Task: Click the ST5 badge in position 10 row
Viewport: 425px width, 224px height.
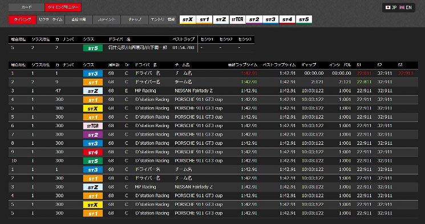Action: 93,161
